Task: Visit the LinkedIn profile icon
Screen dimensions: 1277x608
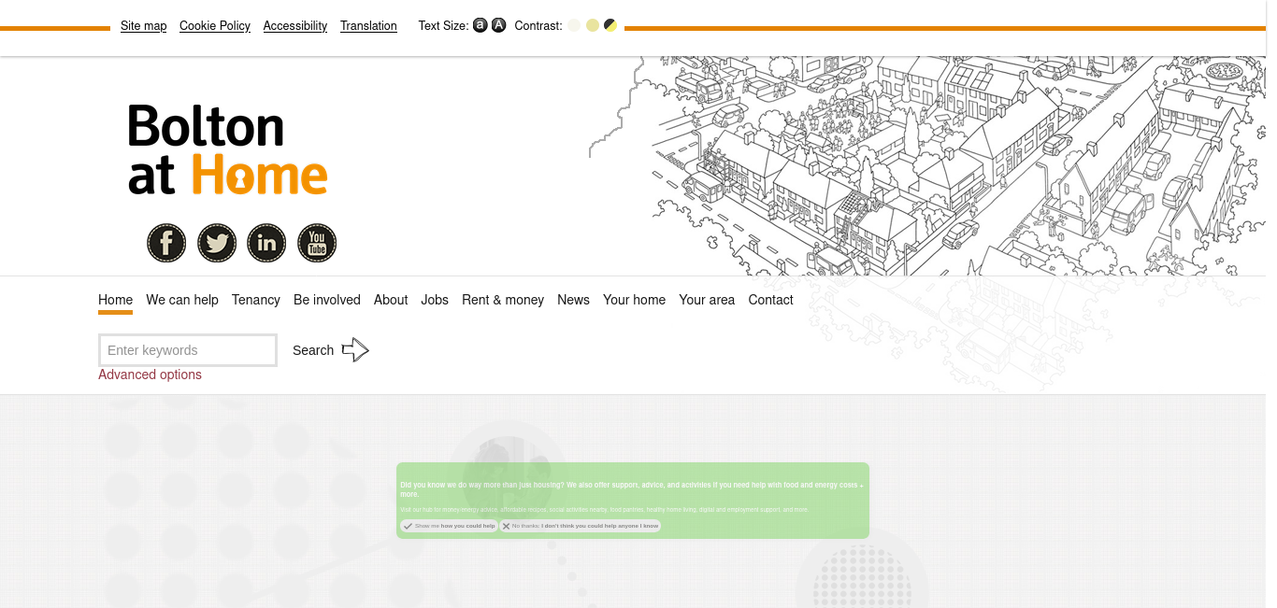Action: (x=266, y=244)
